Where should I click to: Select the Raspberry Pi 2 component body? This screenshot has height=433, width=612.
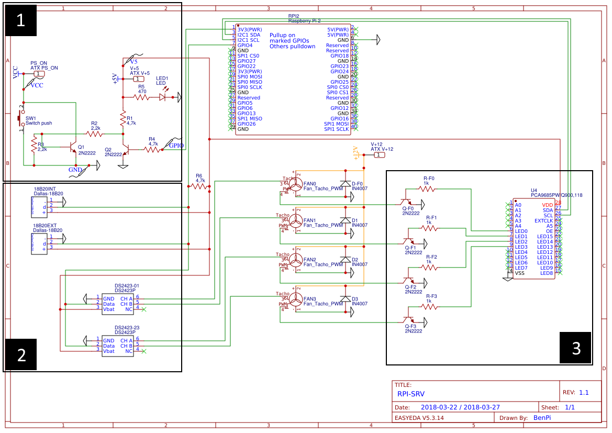(292, 79)
